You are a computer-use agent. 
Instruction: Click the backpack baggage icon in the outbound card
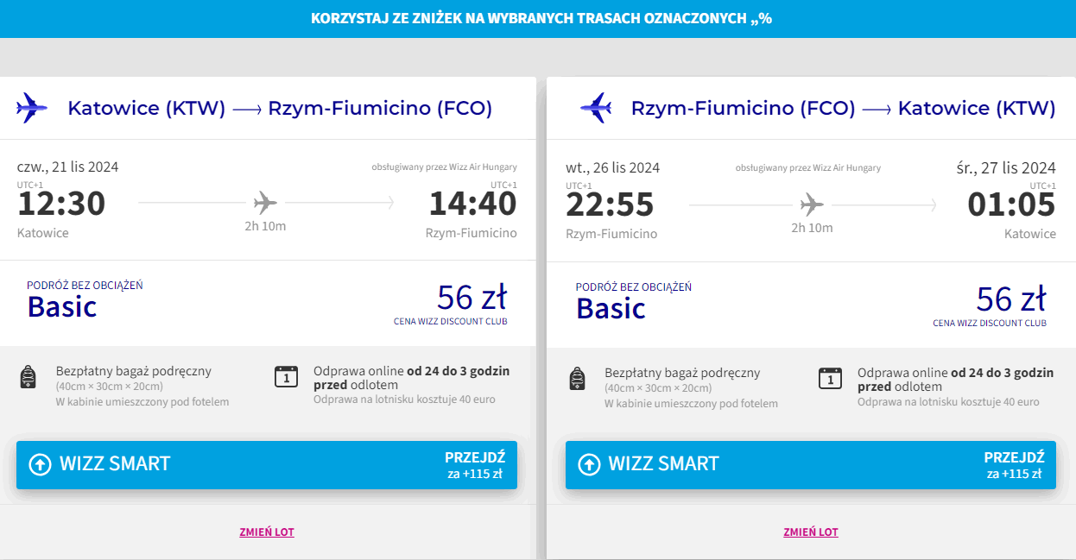(28, 377)
